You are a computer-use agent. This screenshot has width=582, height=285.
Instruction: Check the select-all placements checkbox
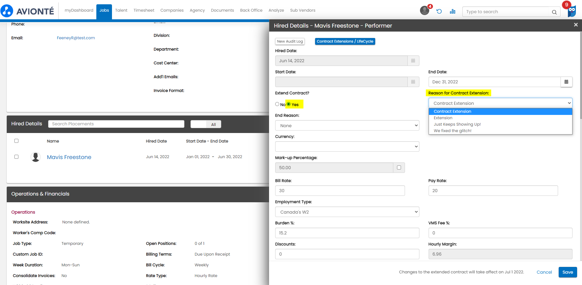[x=17, y=141]
